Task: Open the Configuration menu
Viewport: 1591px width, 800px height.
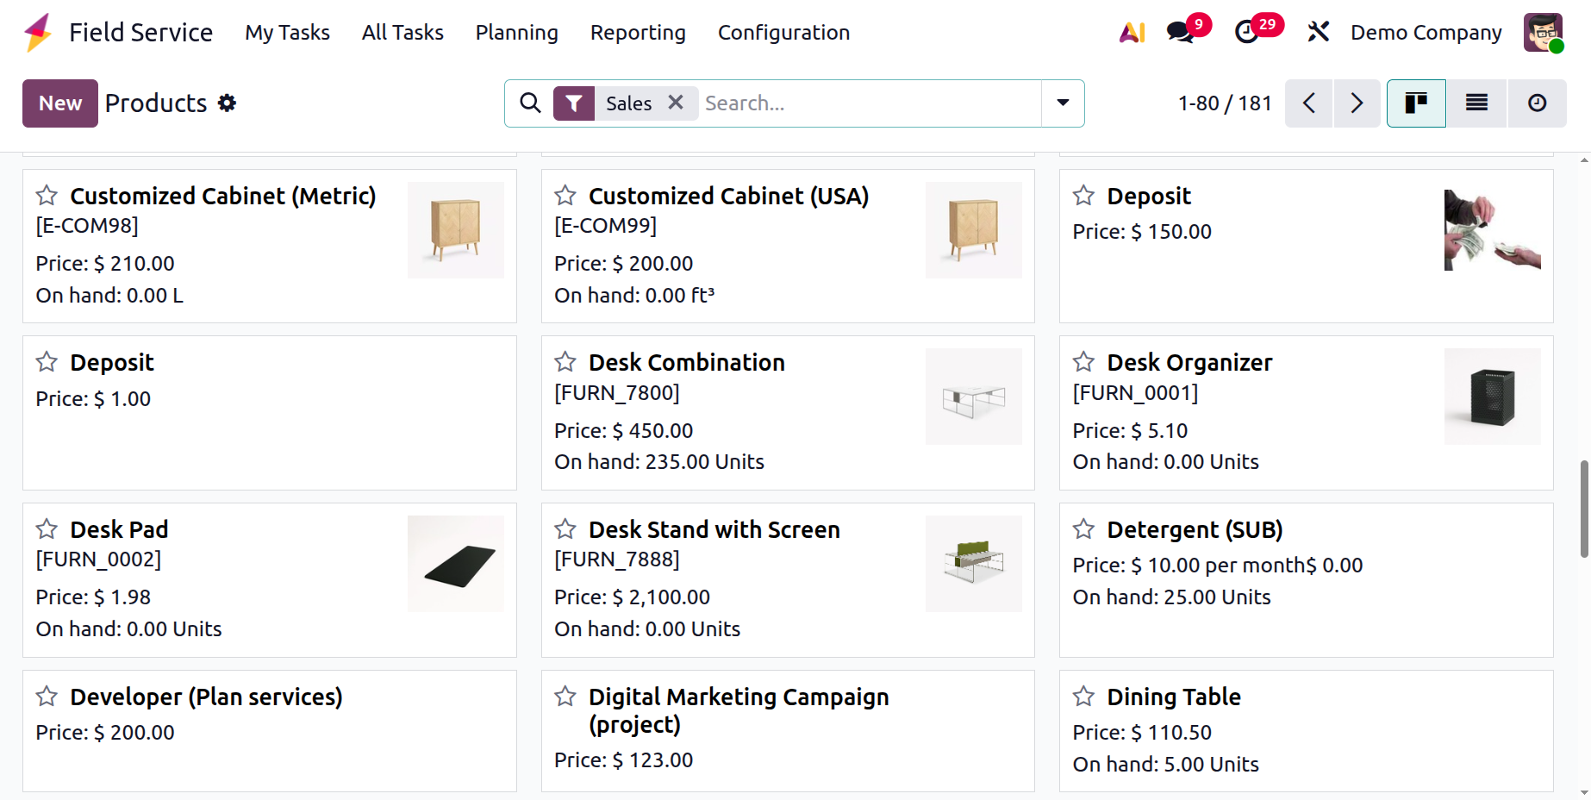Action: [x=783, y=33]
